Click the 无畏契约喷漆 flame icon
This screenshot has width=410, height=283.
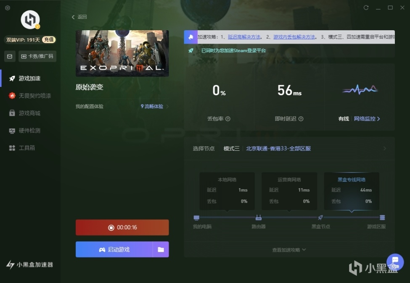coord(12,96)
